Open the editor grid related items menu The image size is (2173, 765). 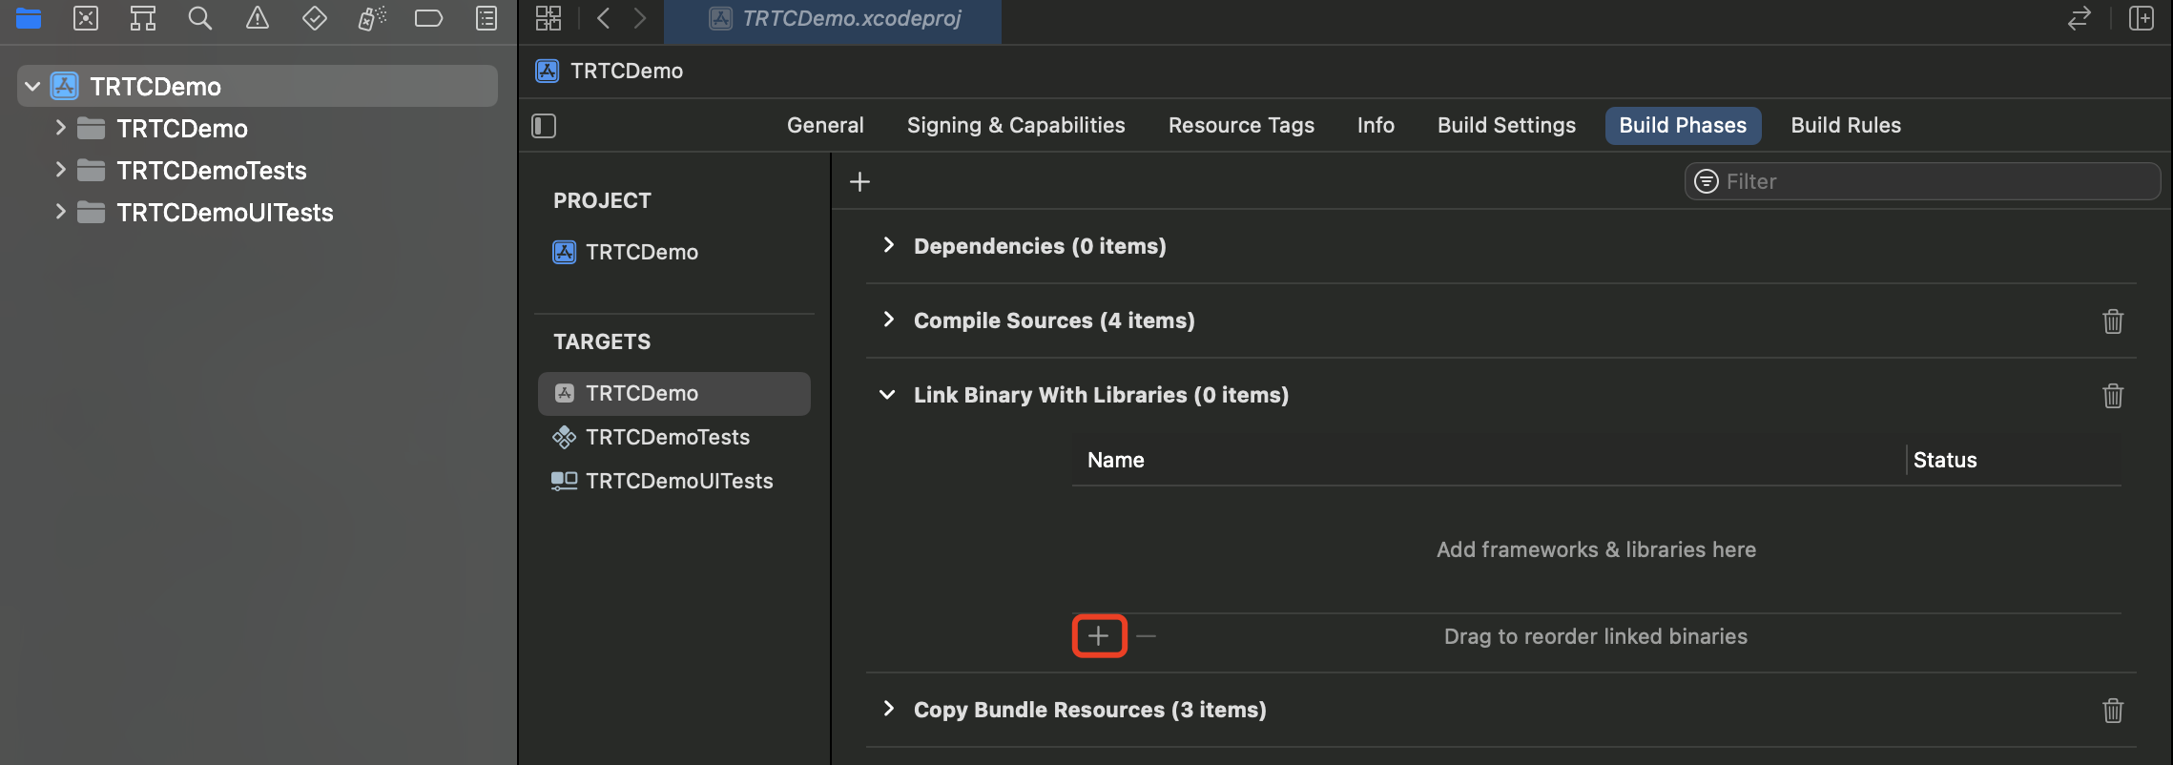[548, 18]
